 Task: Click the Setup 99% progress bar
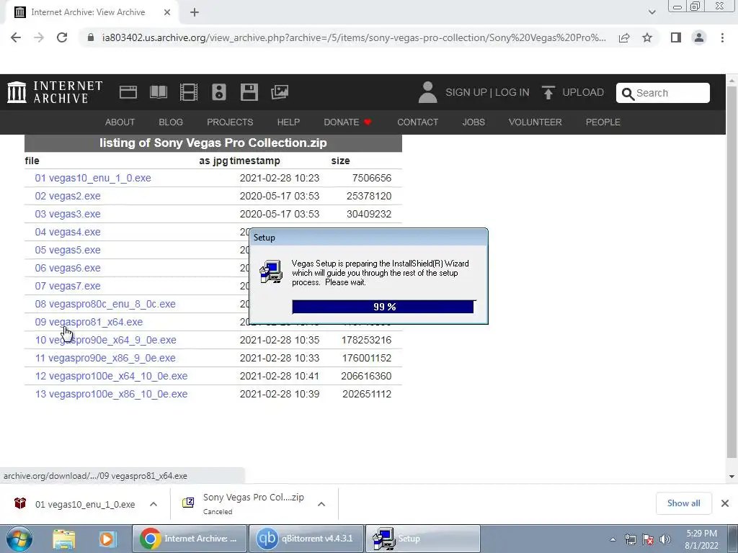(x=383, y=307)
